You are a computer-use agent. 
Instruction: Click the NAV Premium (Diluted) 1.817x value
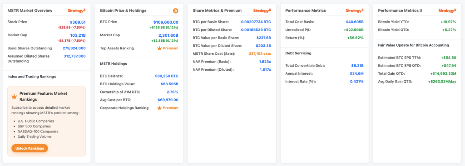(x=265, y=70)
